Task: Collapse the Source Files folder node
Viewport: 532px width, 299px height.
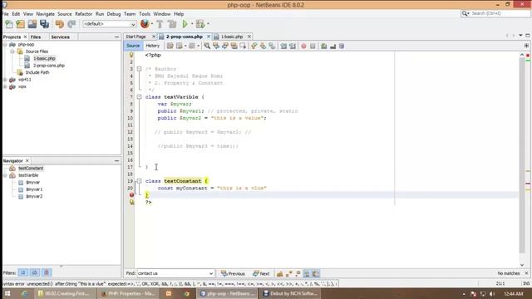Action: click(12, 51)
